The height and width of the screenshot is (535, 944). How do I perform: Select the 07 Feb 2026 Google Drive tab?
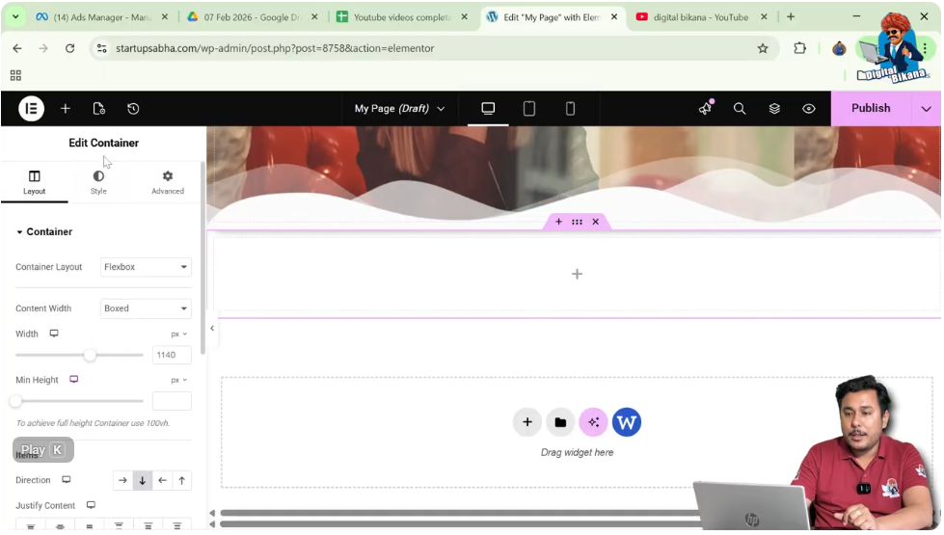click(x=253, y=17)
